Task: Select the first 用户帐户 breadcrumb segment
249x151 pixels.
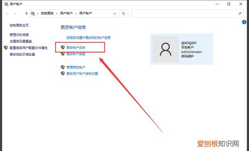Action: tap(66, 14)
